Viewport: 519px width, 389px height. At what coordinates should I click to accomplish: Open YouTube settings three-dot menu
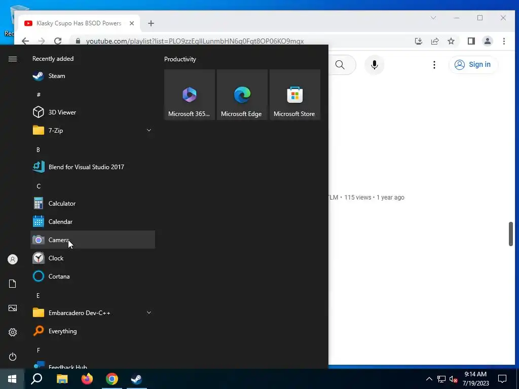click(x=434, y=64)
